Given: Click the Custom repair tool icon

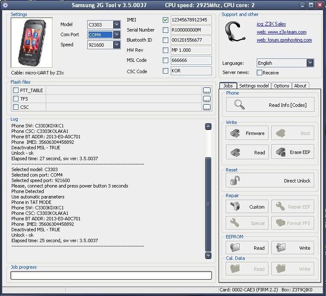Looking at the screenshot, I should 235,206.
